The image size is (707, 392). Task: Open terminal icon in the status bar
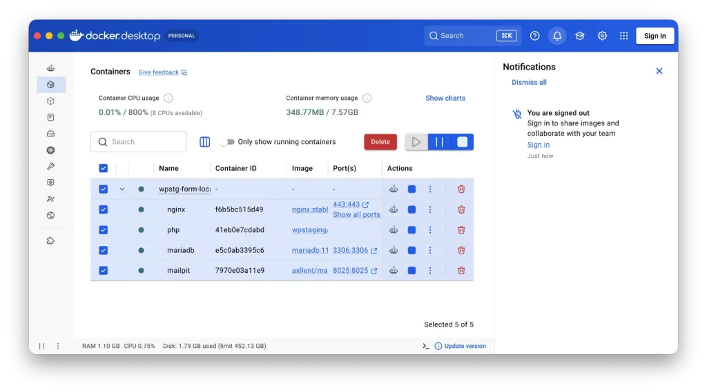pos(425,346)
